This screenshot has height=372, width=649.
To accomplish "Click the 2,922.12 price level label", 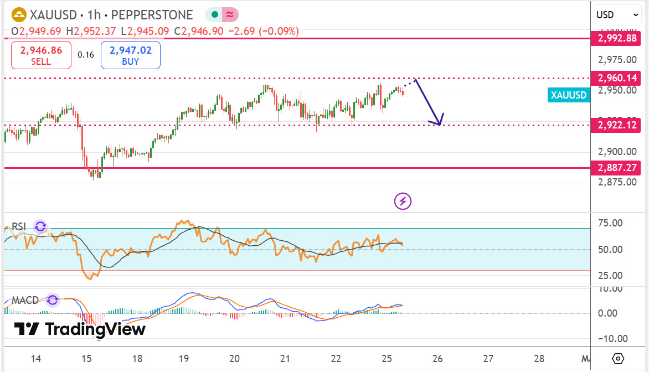I will tap(616, 125).
